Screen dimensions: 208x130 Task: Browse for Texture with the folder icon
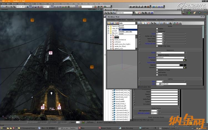point(185,60)
